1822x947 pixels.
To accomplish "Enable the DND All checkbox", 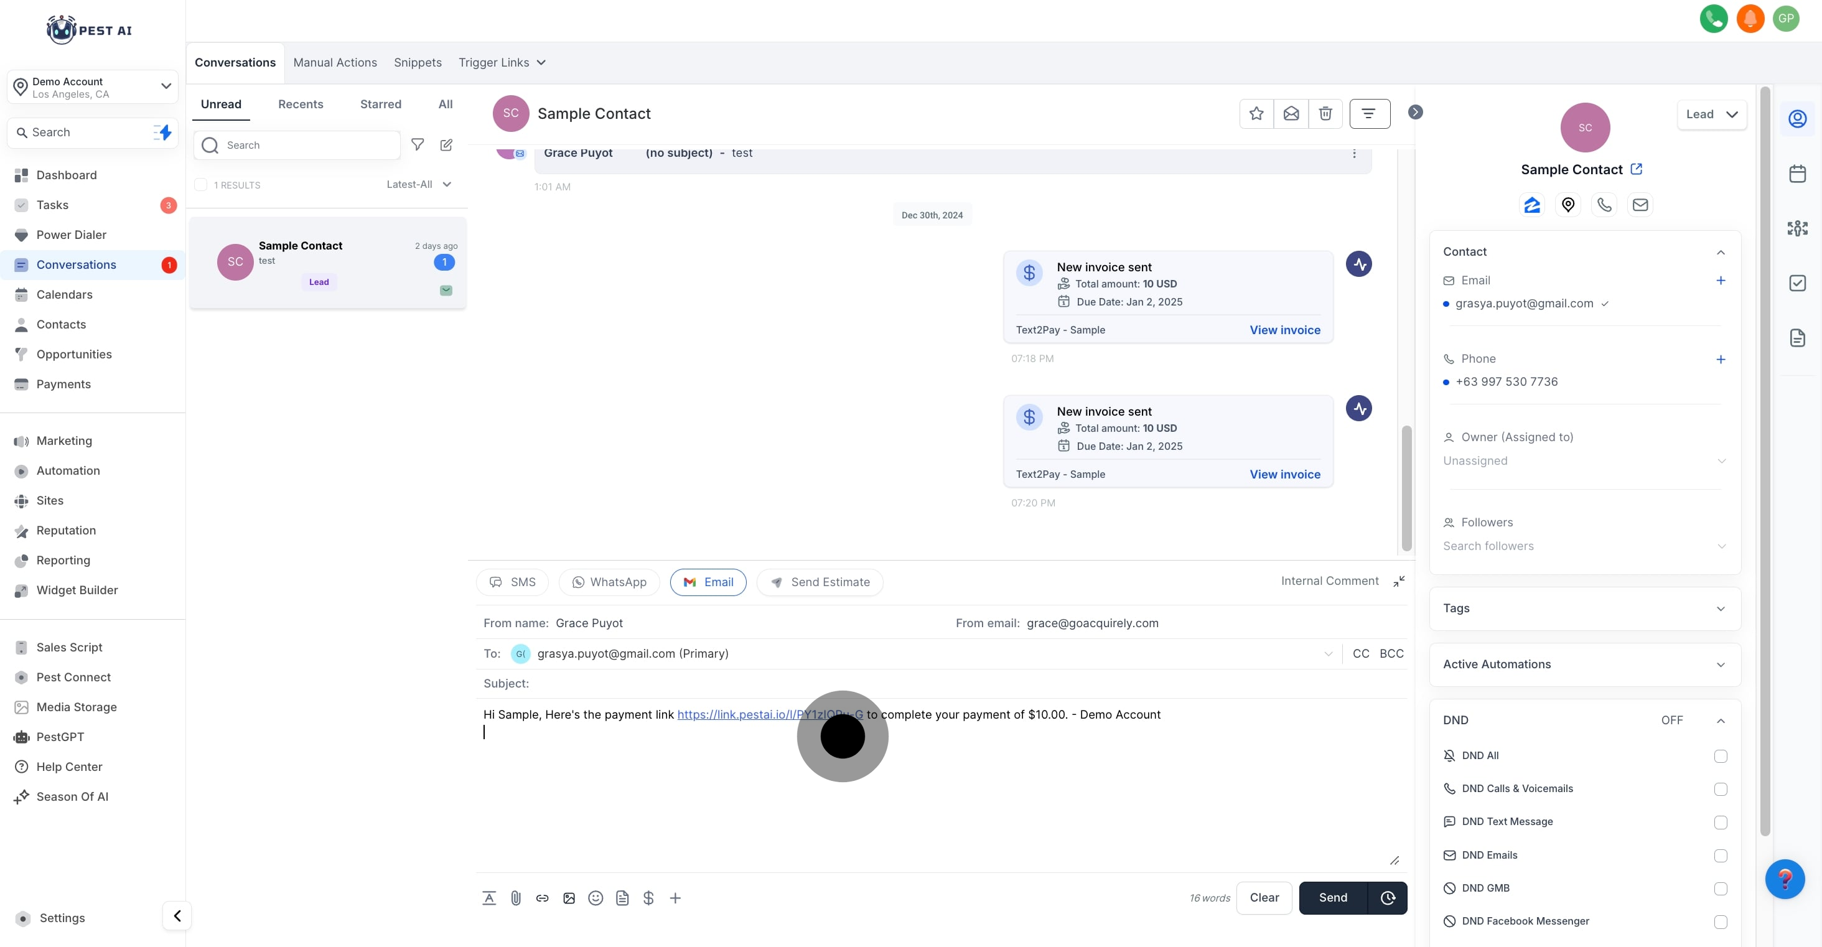I will 1720,756.
